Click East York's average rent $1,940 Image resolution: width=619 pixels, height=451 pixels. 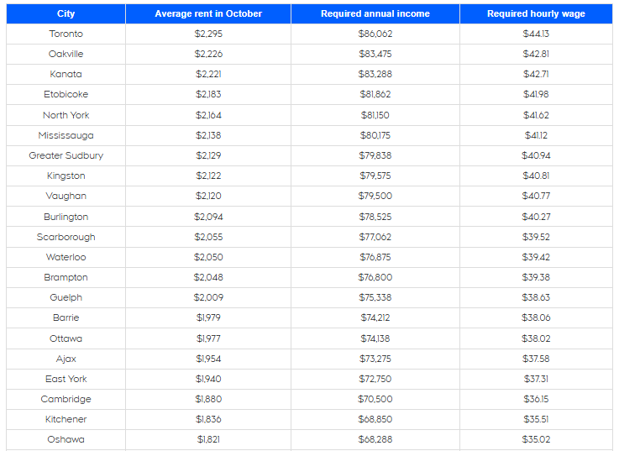pos(208,379)
